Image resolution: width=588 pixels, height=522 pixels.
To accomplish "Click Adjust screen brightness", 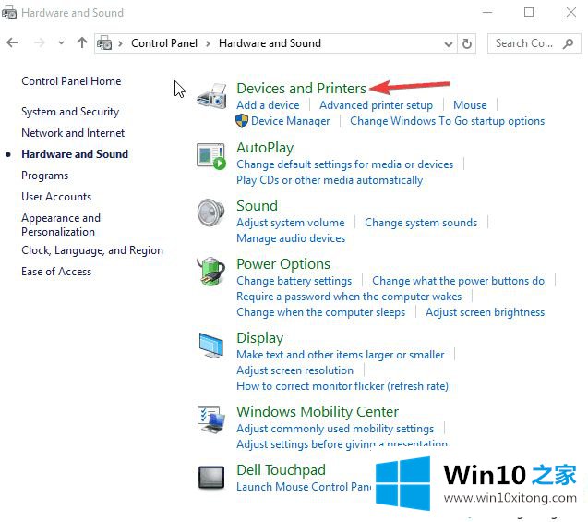I will pos(485,312).
